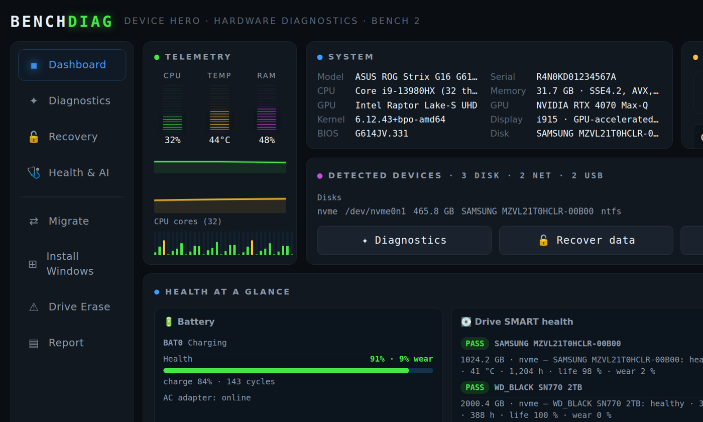
Task: Click the 'BAT0 Charging' status text
Action: coord(195,343)
